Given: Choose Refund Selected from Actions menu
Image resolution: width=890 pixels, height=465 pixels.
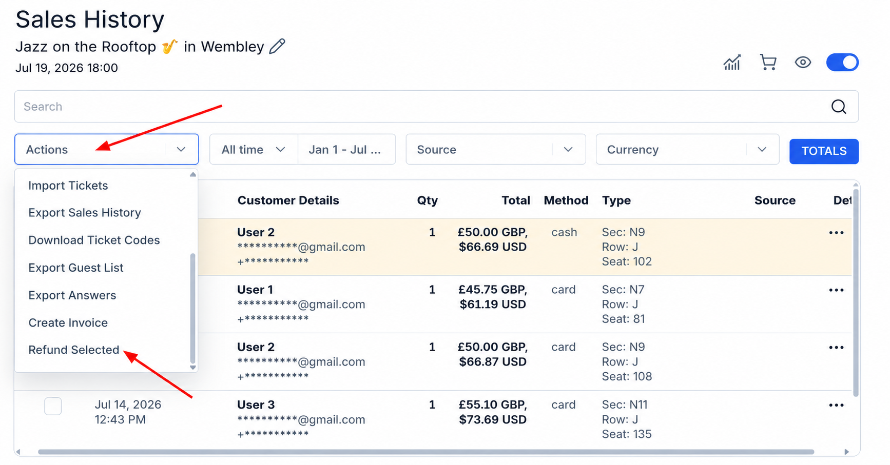Looking at the screenshot, I should [74, 350].
